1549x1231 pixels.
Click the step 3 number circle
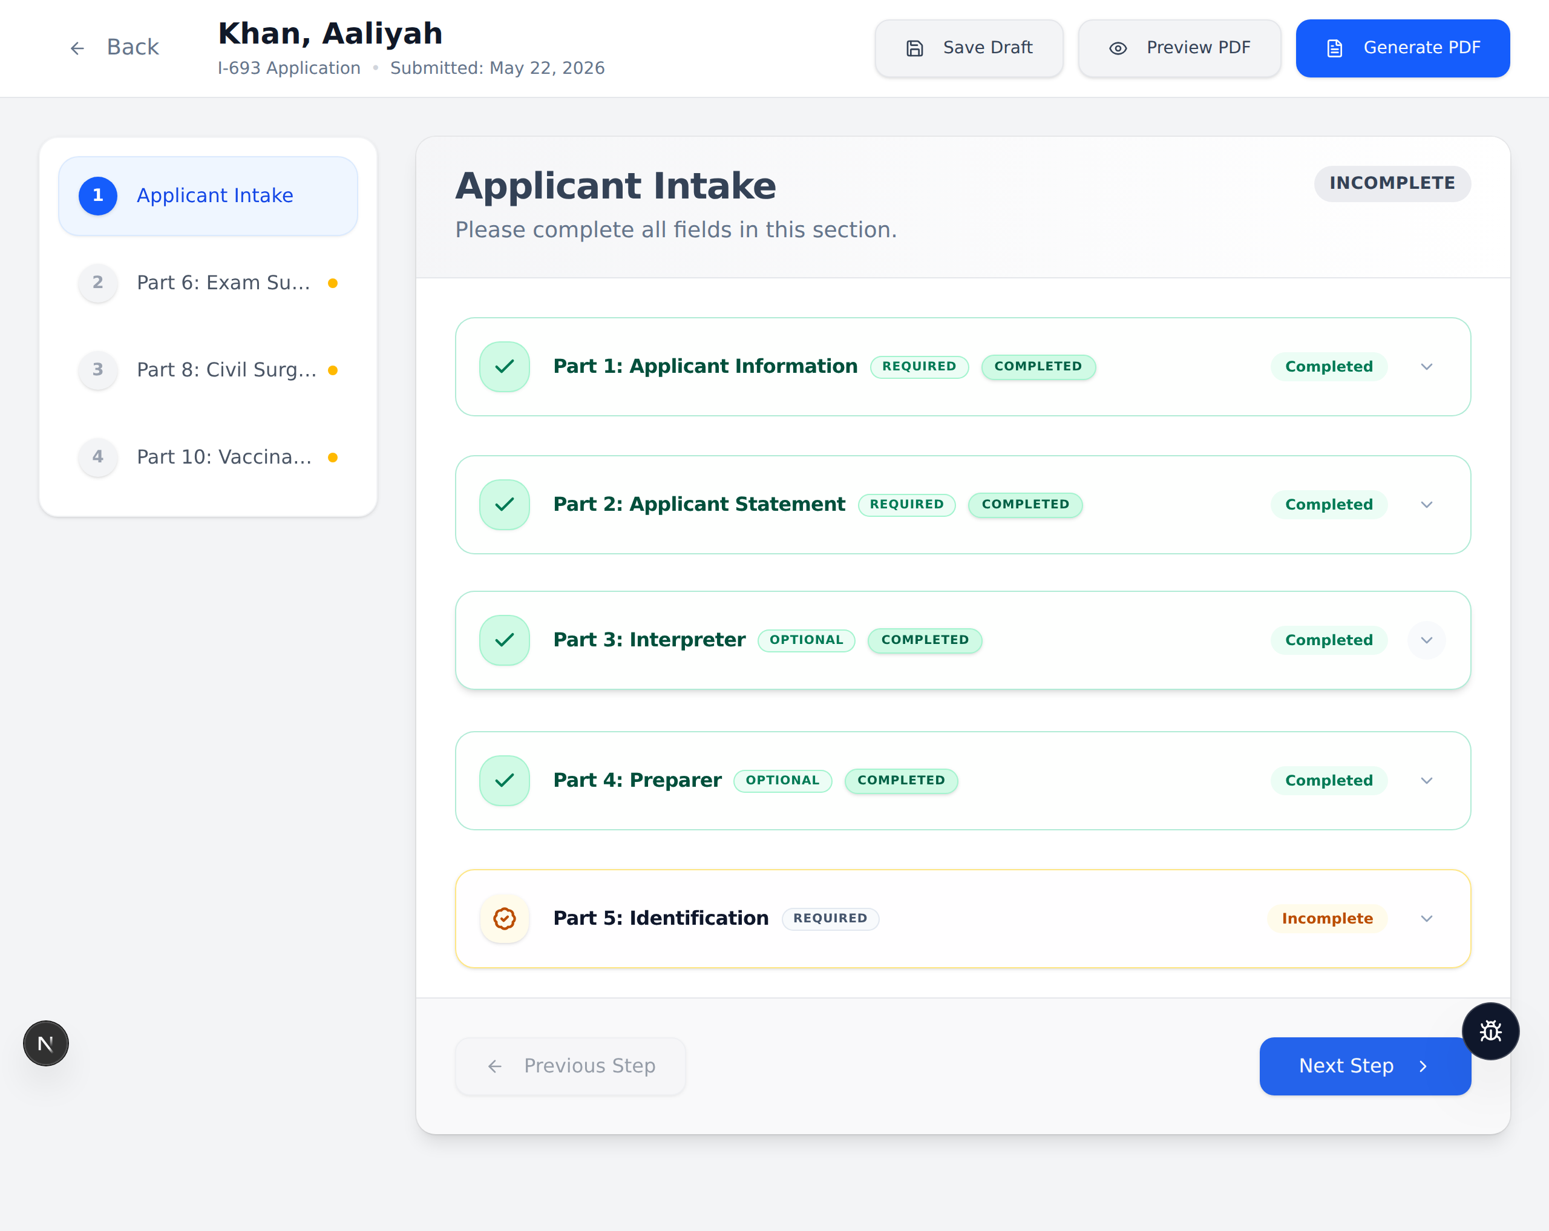97,369
